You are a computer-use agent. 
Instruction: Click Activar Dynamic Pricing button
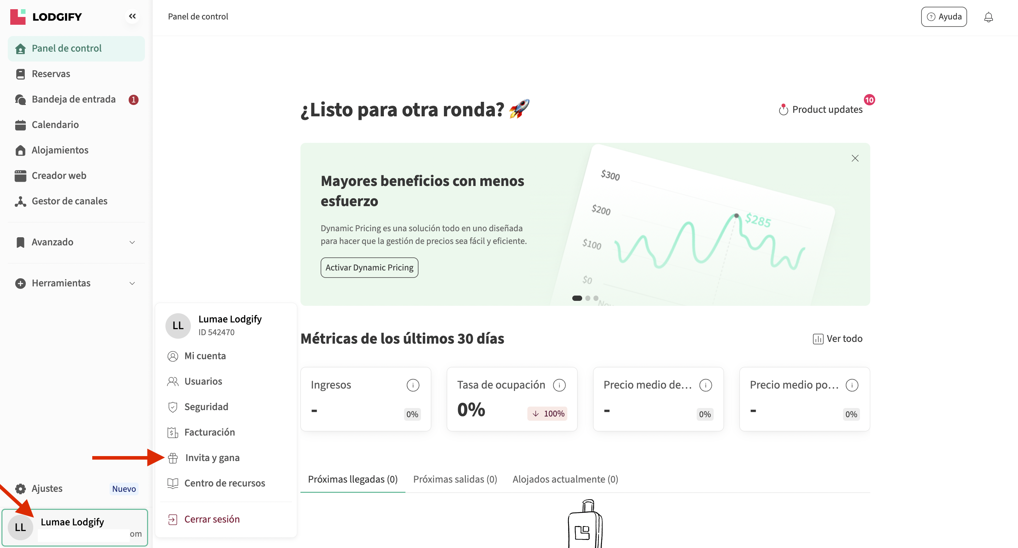coord(369,268)
